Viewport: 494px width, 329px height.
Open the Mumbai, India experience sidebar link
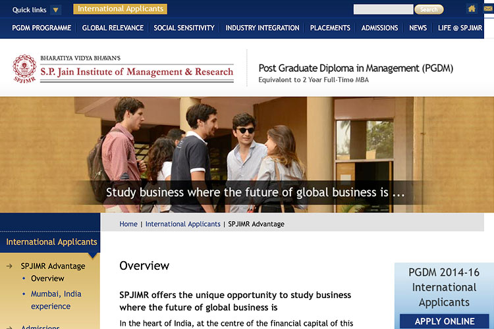(x=56, y=300)
